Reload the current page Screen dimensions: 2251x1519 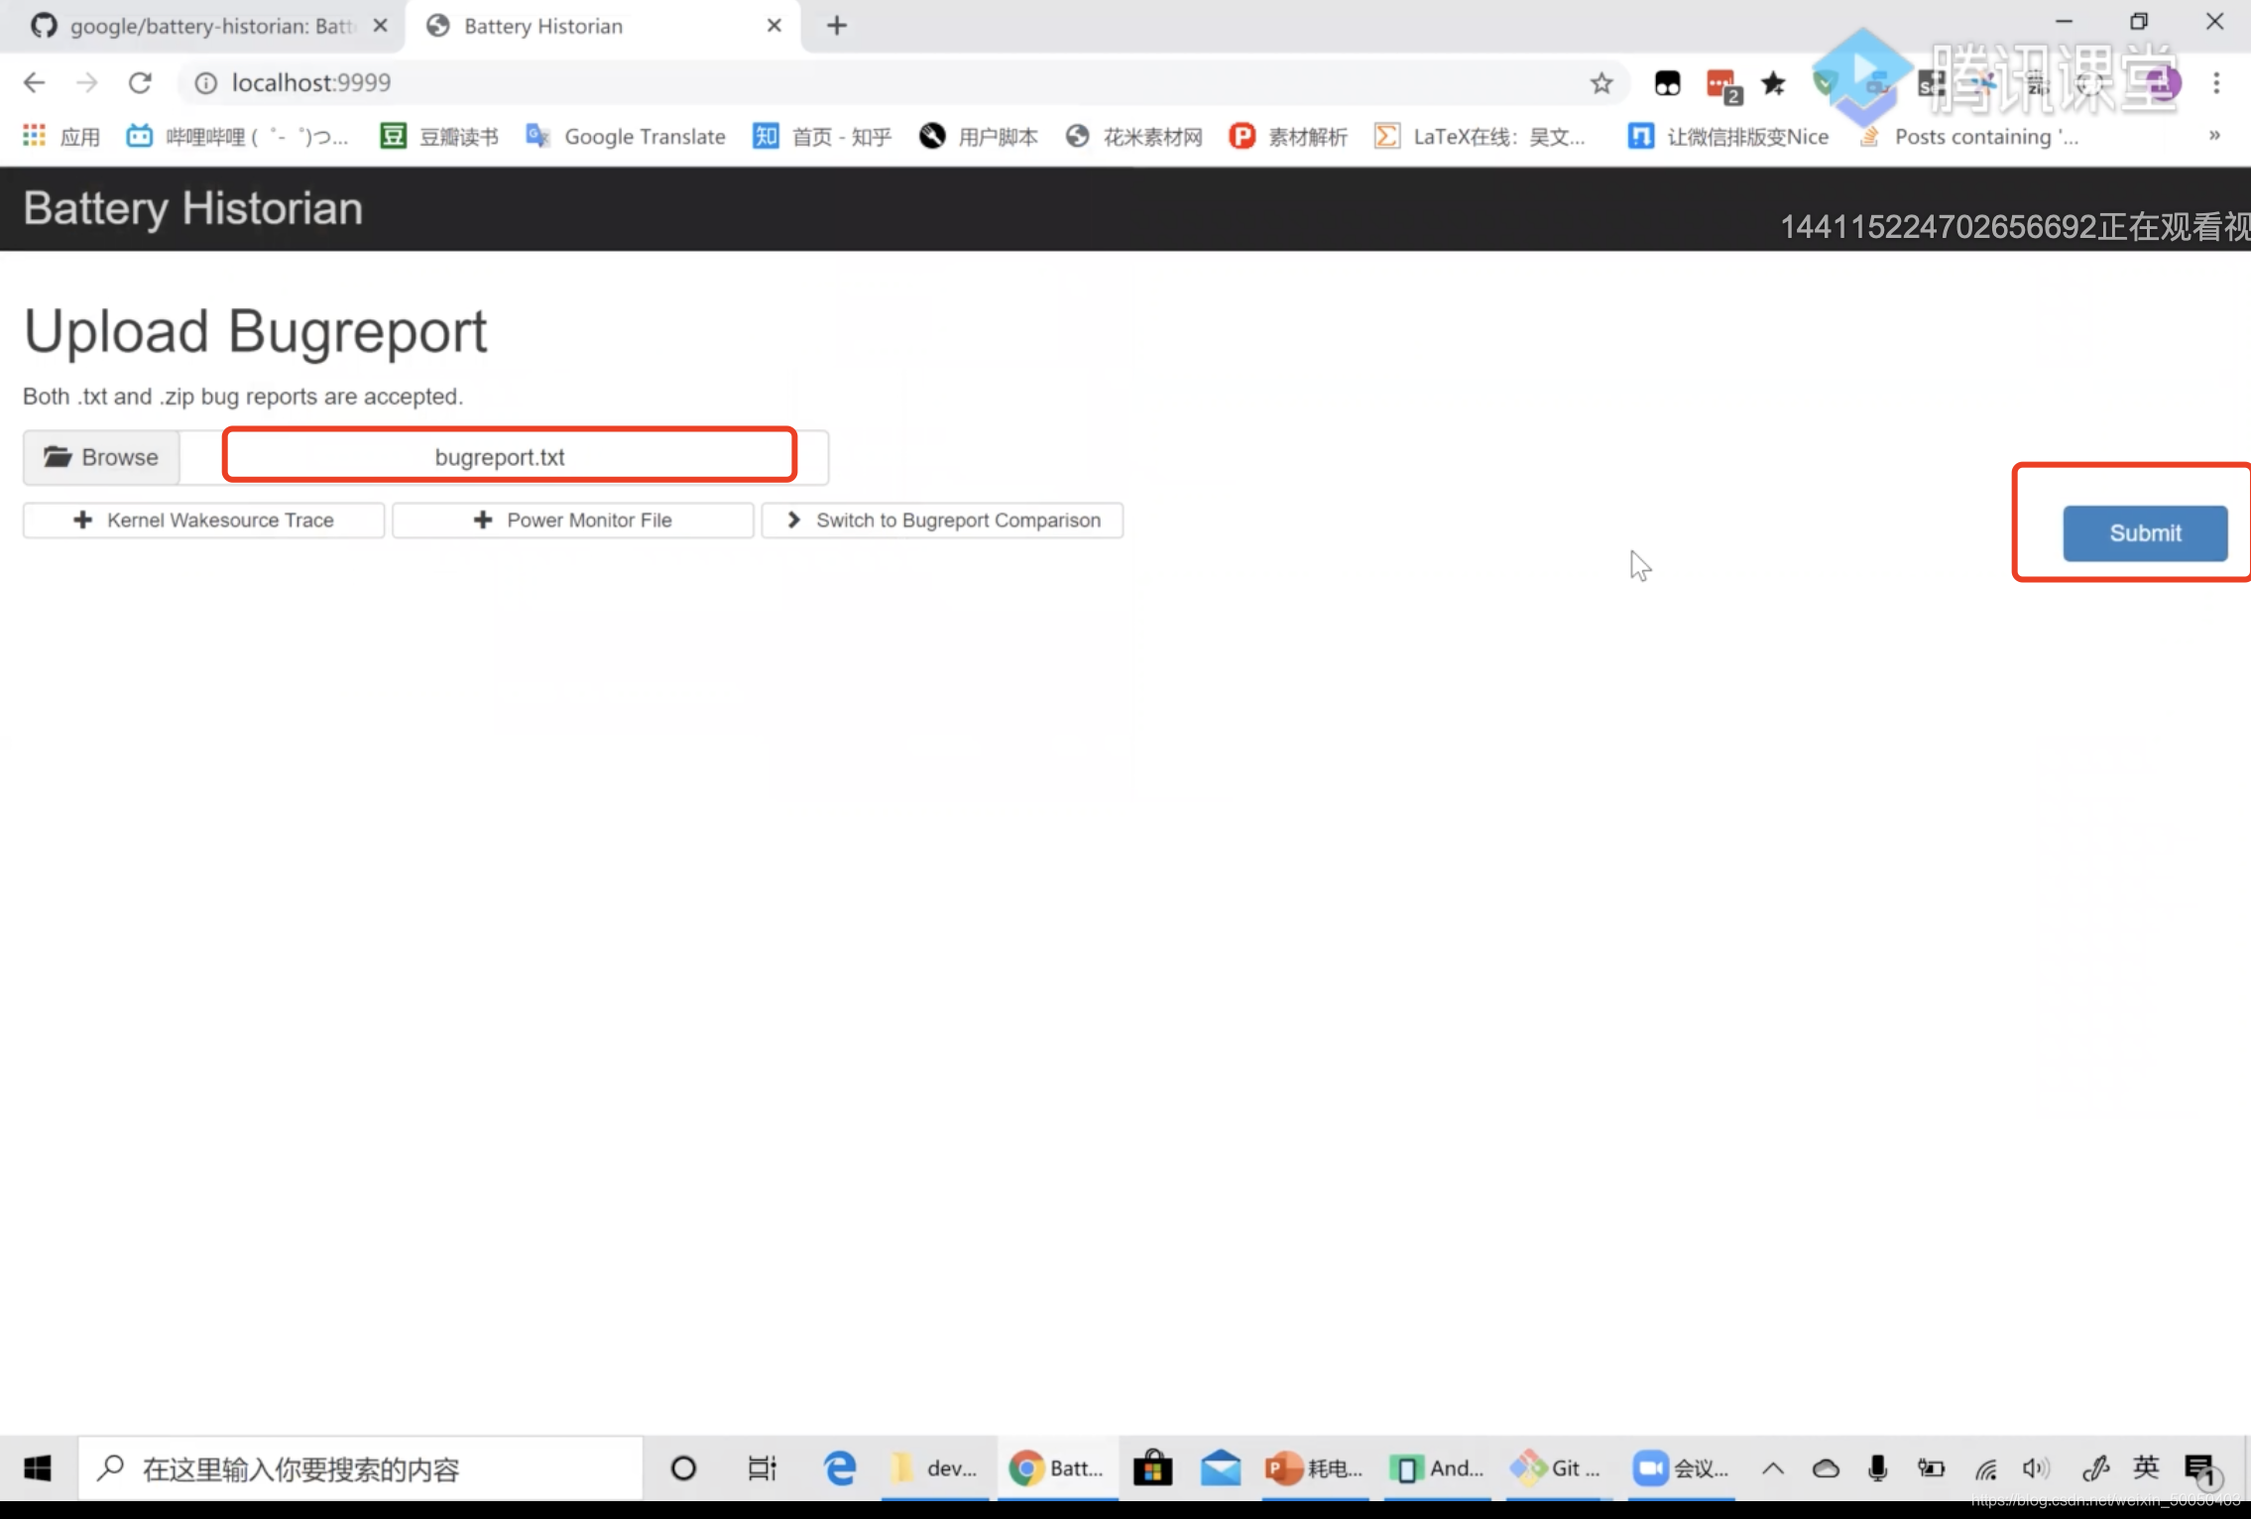click(140, 82)
